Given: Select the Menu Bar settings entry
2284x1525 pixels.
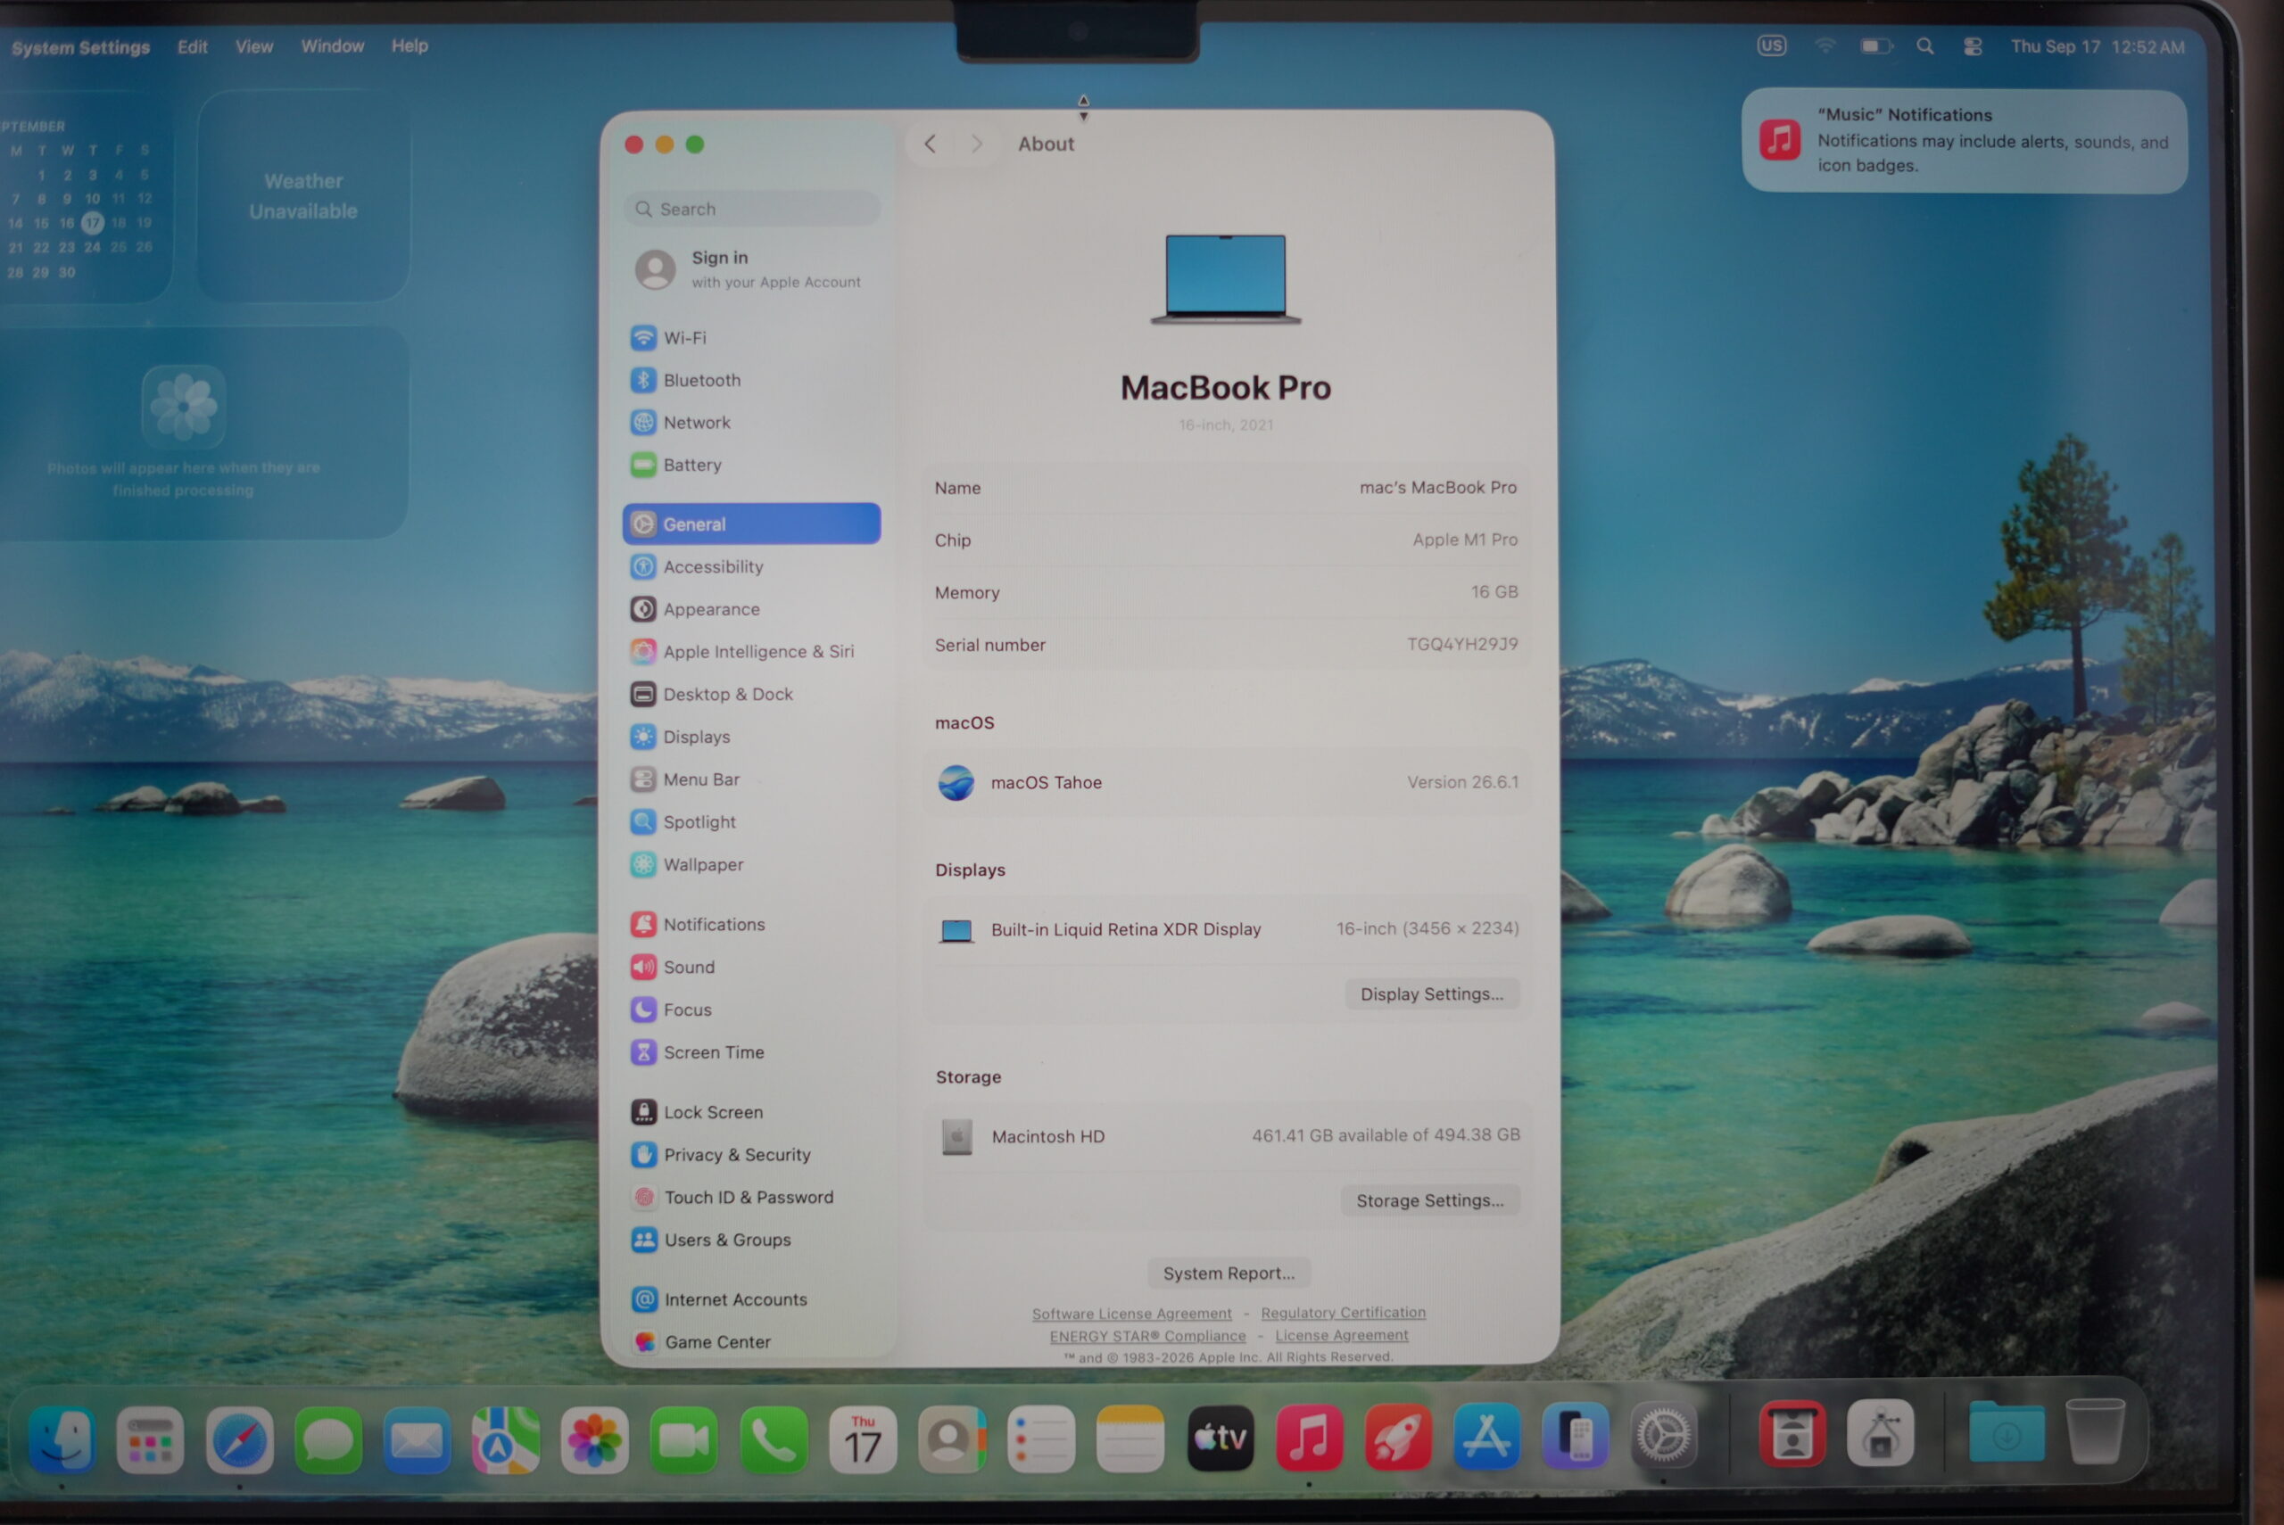Looking at the screenshot, I should coord(751,780).
